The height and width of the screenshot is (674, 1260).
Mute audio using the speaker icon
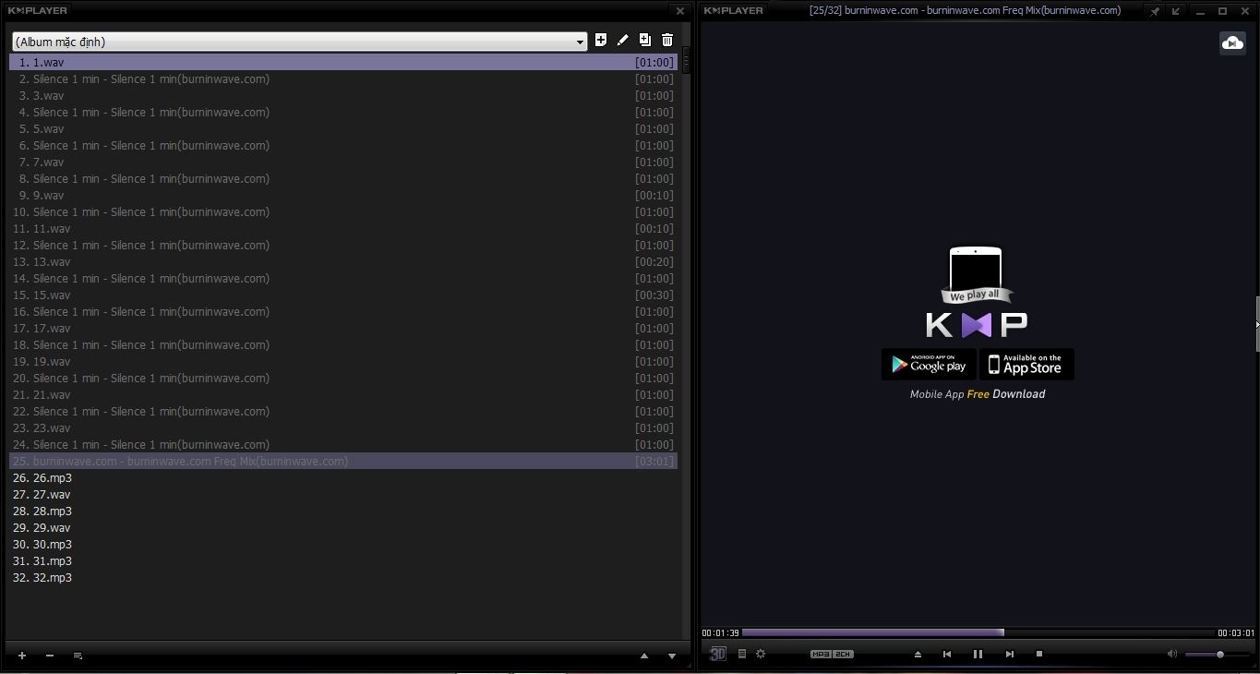coord(1172,654)
